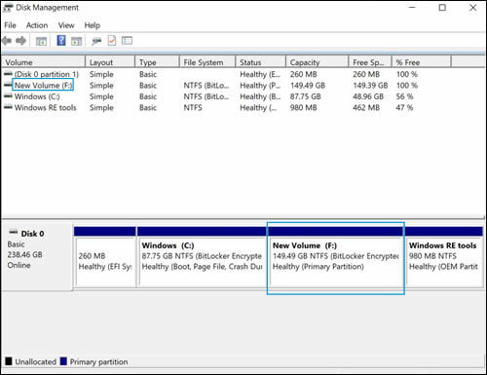The width and height of the screenshot is (487, 375).
Task: Sort by the File System column header
Action: point(207,62)
